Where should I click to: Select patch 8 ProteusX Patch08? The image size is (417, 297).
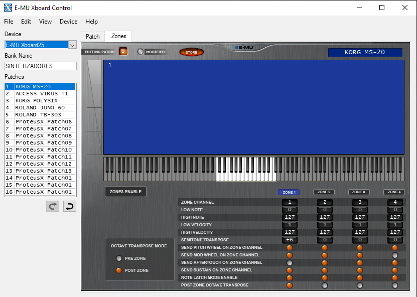40,135
